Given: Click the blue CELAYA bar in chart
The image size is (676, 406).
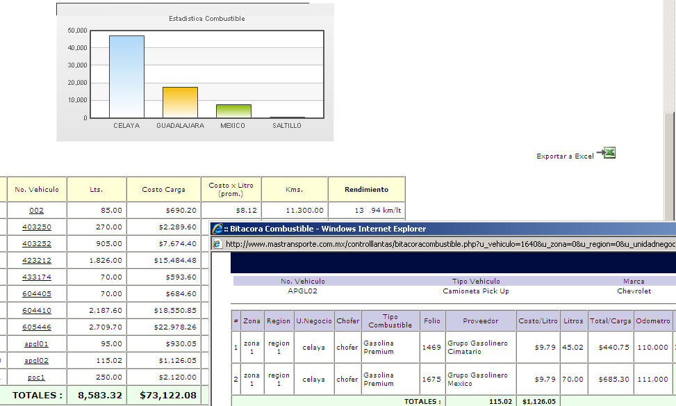Looking at the screenshot, I should pos(126,76).
